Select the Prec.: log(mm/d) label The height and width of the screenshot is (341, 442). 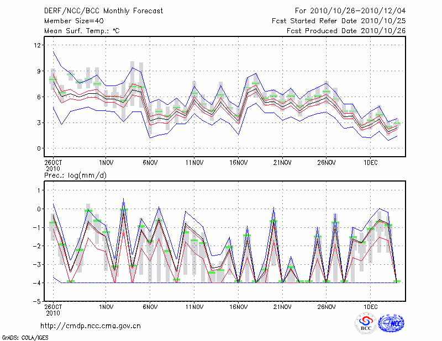[75, 175]
